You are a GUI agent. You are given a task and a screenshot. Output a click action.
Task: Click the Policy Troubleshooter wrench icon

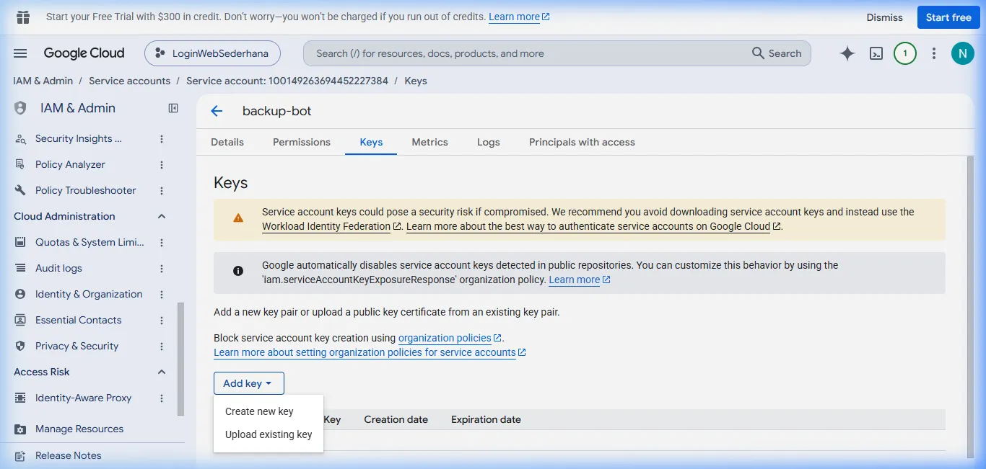21,190
